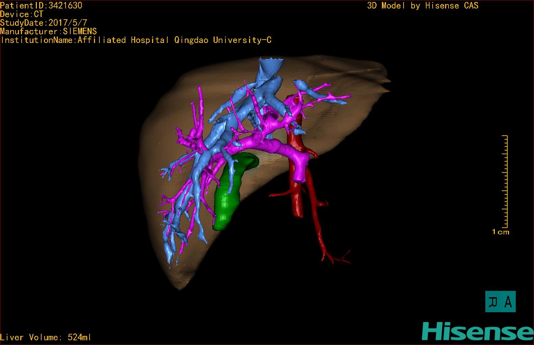
Task: Select the green gallbladder in the 3D model
Action: 227,196
